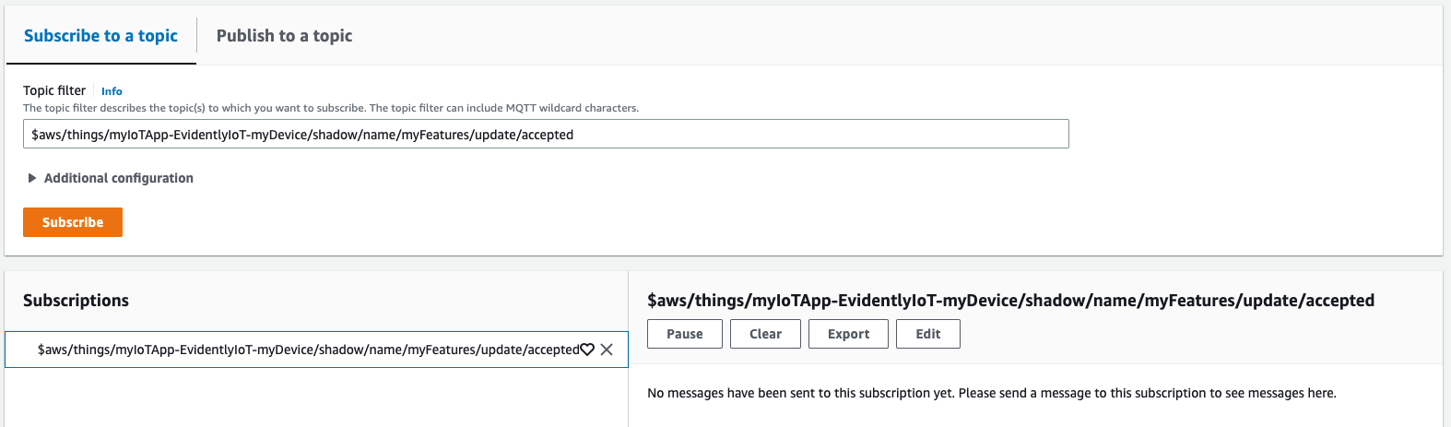This screenshot has height=427, width=1451.
Task: Open the Info link beside Topic filter
Action: [x=112, y=91]
